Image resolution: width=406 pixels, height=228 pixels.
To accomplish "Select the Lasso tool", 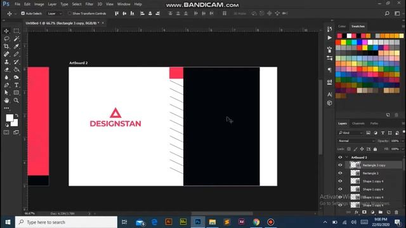I will [6, 39].
